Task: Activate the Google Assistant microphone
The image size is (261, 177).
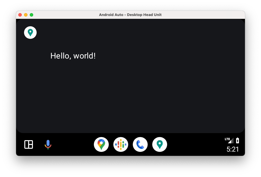Action: [48, 144]
